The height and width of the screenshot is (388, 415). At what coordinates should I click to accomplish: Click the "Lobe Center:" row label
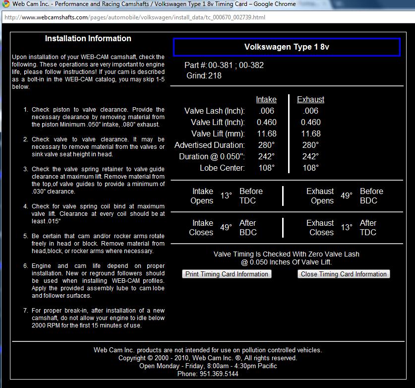(x=222, y=168)
